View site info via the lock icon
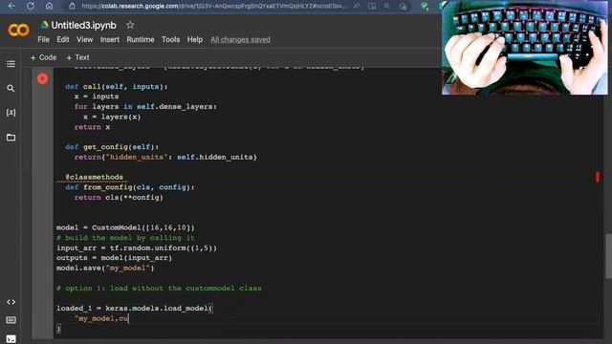The height and width of the screenshot is (344, 612). (x=73, y=6)
